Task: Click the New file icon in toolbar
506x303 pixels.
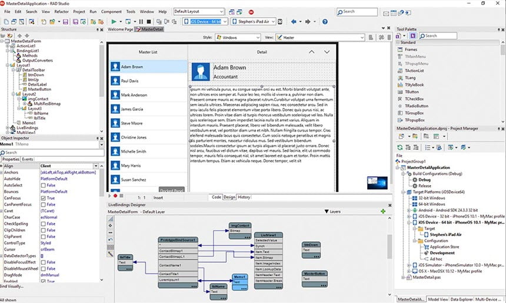Action: (x=6, y=22)
